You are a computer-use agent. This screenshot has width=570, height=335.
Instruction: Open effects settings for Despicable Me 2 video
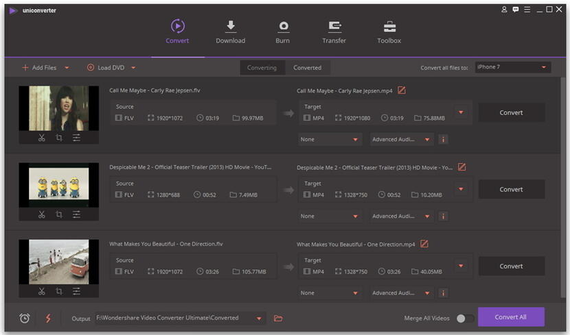point(76,214)
